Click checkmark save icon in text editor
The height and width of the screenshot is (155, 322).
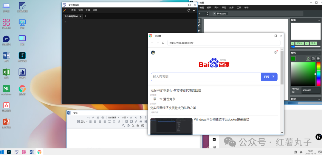tap(194, 10)
